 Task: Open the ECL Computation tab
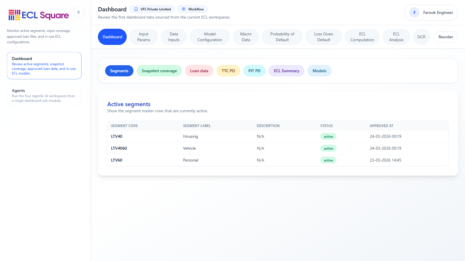pyautogui.click(x=362, y=37)
